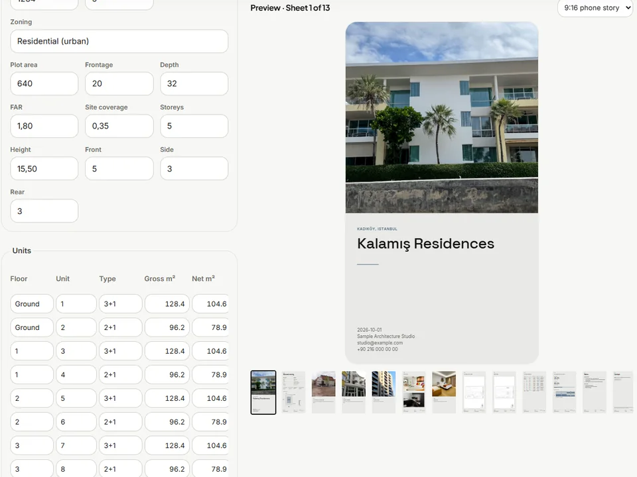Open the white balcony facade sheet thumbnail
The image size is (637, 477).
354,392
